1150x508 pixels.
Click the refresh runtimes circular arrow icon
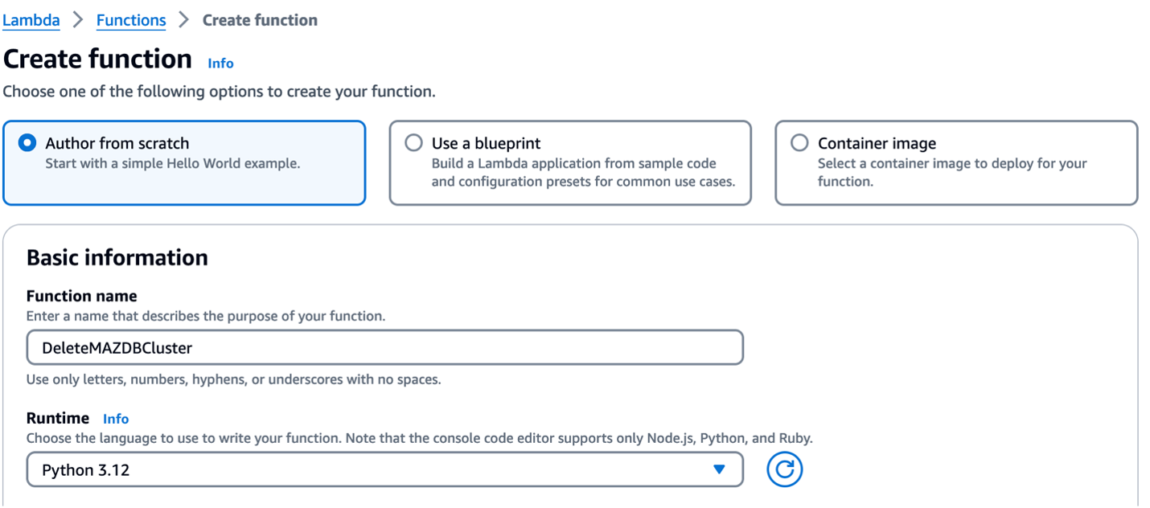point(784,469)
